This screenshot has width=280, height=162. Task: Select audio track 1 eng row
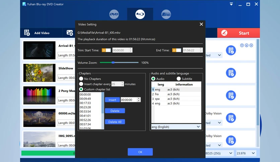tap(176, 89)
